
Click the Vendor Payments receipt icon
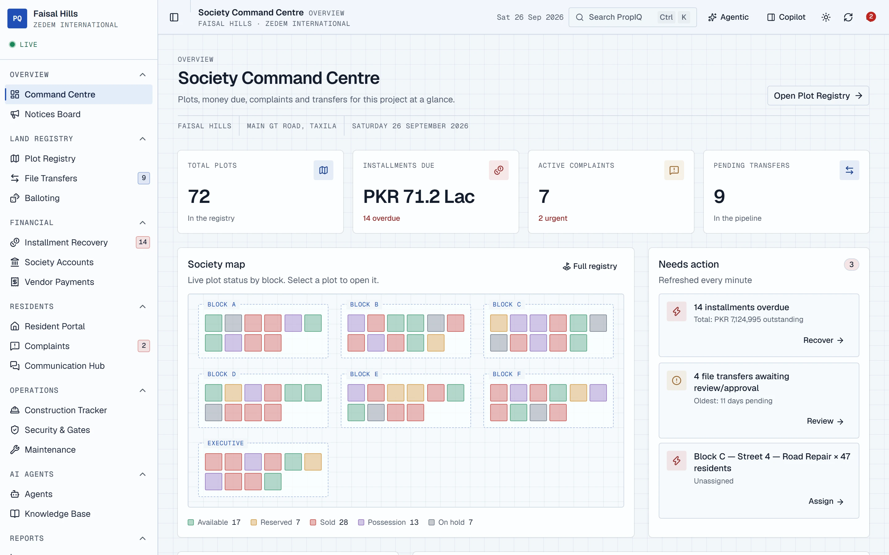(15, 282)
